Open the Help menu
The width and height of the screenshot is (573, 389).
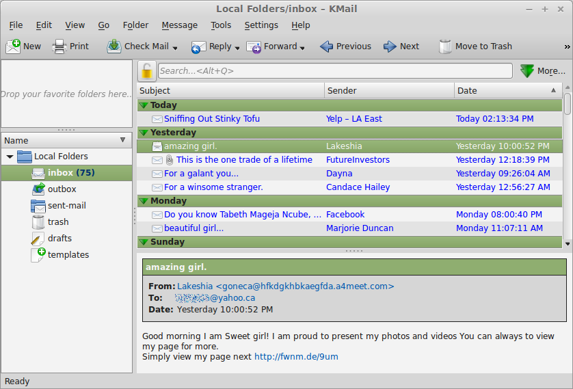[301, 25]
